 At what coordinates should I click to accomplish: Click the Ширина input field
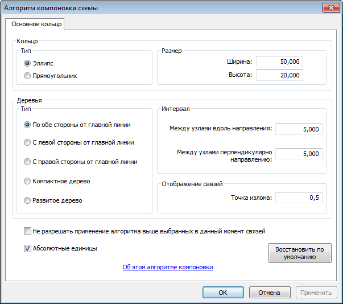pyautogui.click(x=279, y=61)
